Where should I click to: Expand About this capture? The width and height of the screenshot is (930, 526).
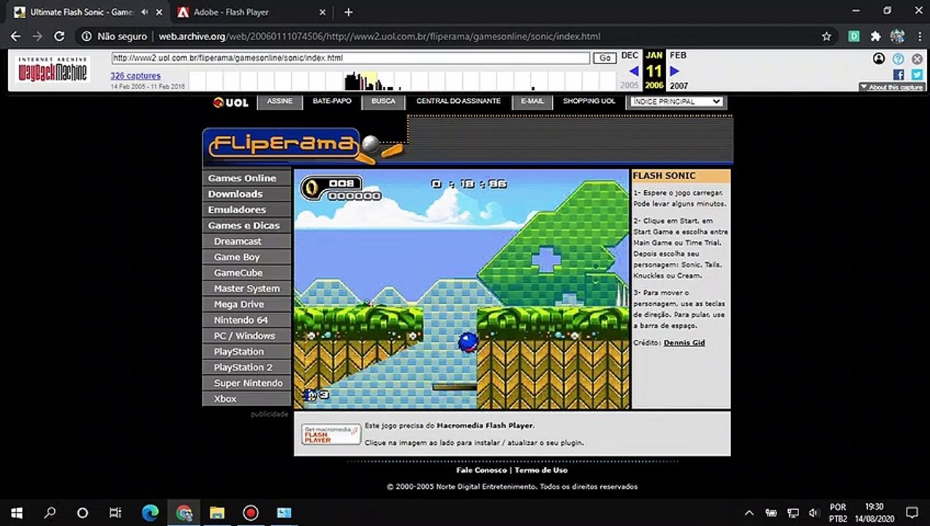[x=891, y=87]
